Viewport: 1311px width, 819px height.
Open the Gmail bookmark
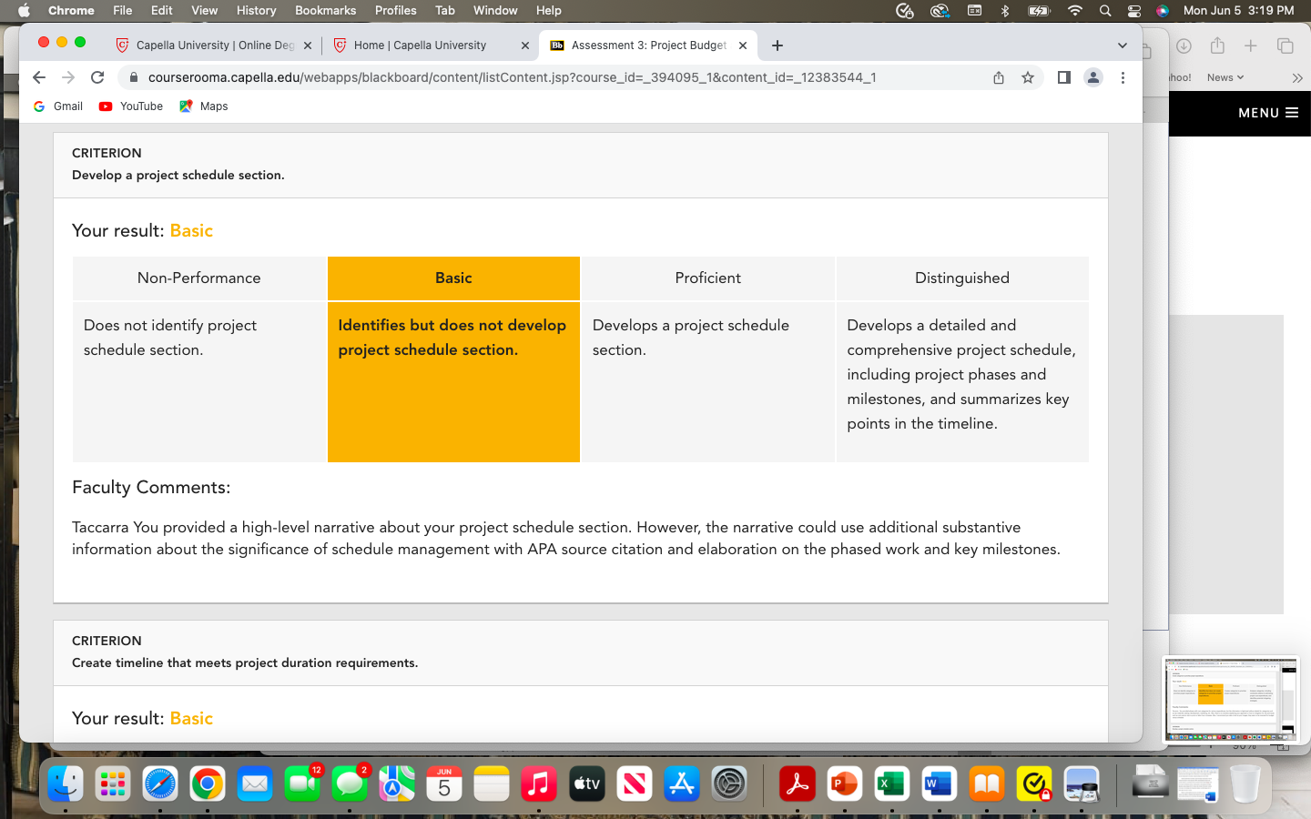[58, 106]
